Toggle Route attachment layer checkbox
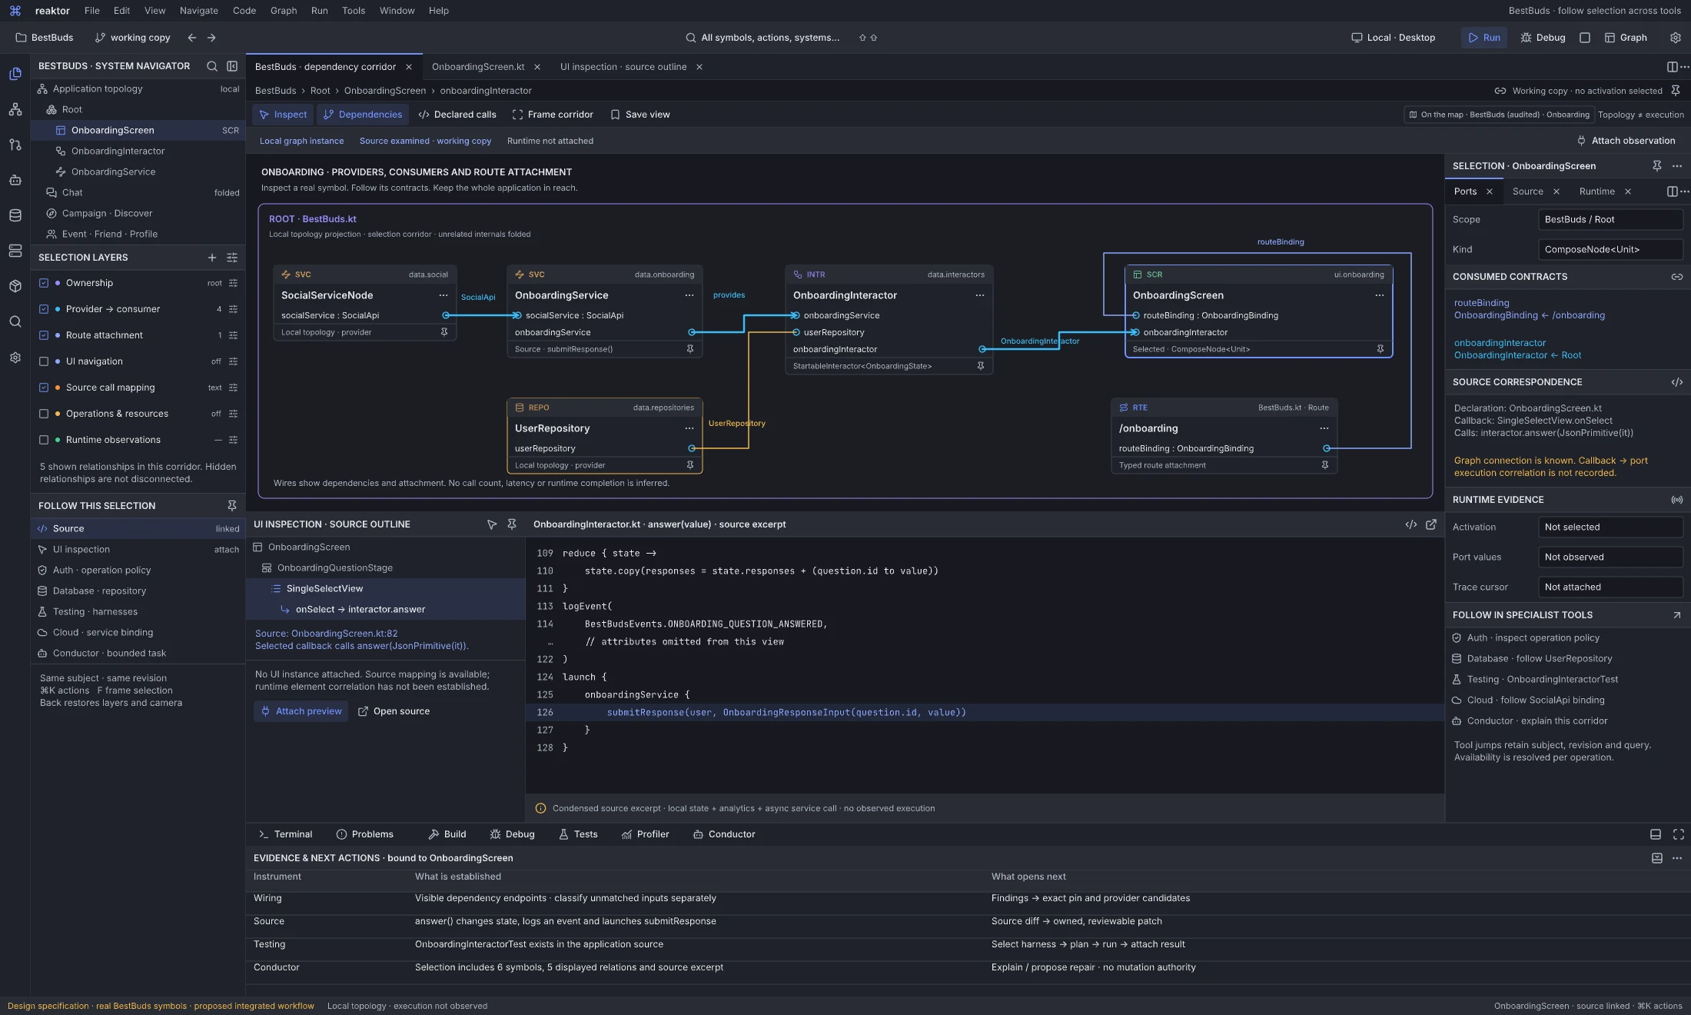 click(44, 335)
